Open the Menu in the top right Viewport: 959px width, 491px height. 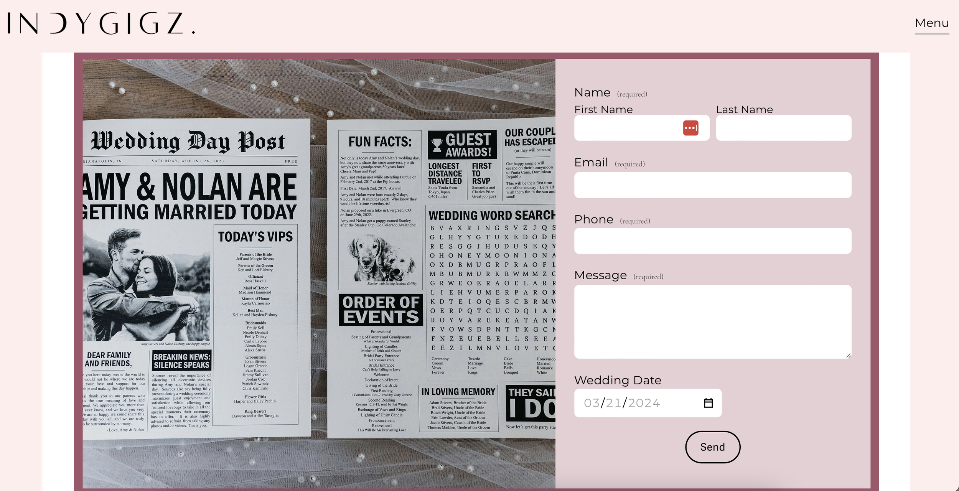[x=932, y=23]
